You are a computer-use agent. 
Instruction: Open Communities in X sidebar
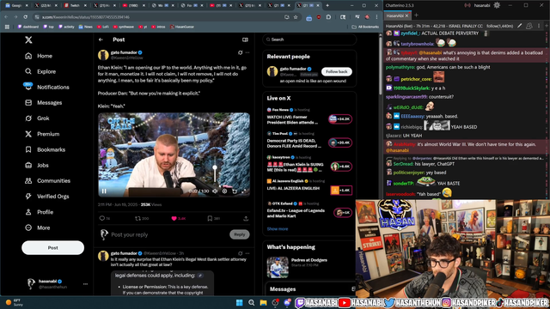click(x=48, y=181)
